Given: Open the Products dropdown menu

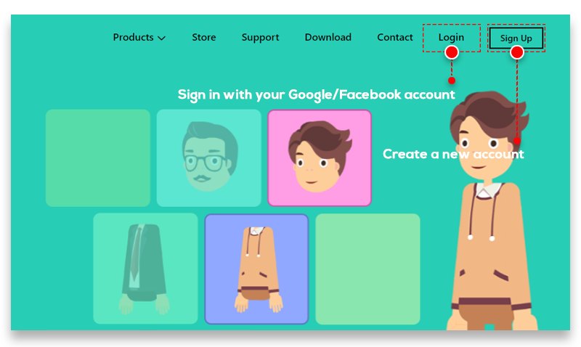Looking at the screenshot, I should 139,38.
